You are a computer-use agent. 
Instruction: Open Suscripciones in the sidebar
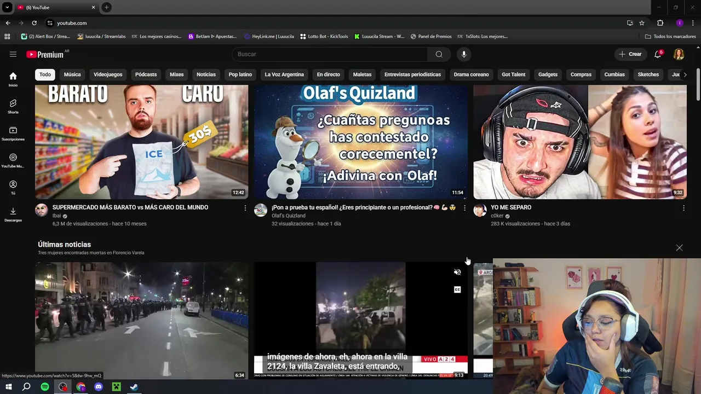13,134
